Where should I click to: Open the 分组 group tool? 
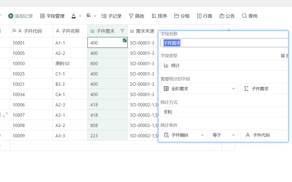(x=182, y=16)
